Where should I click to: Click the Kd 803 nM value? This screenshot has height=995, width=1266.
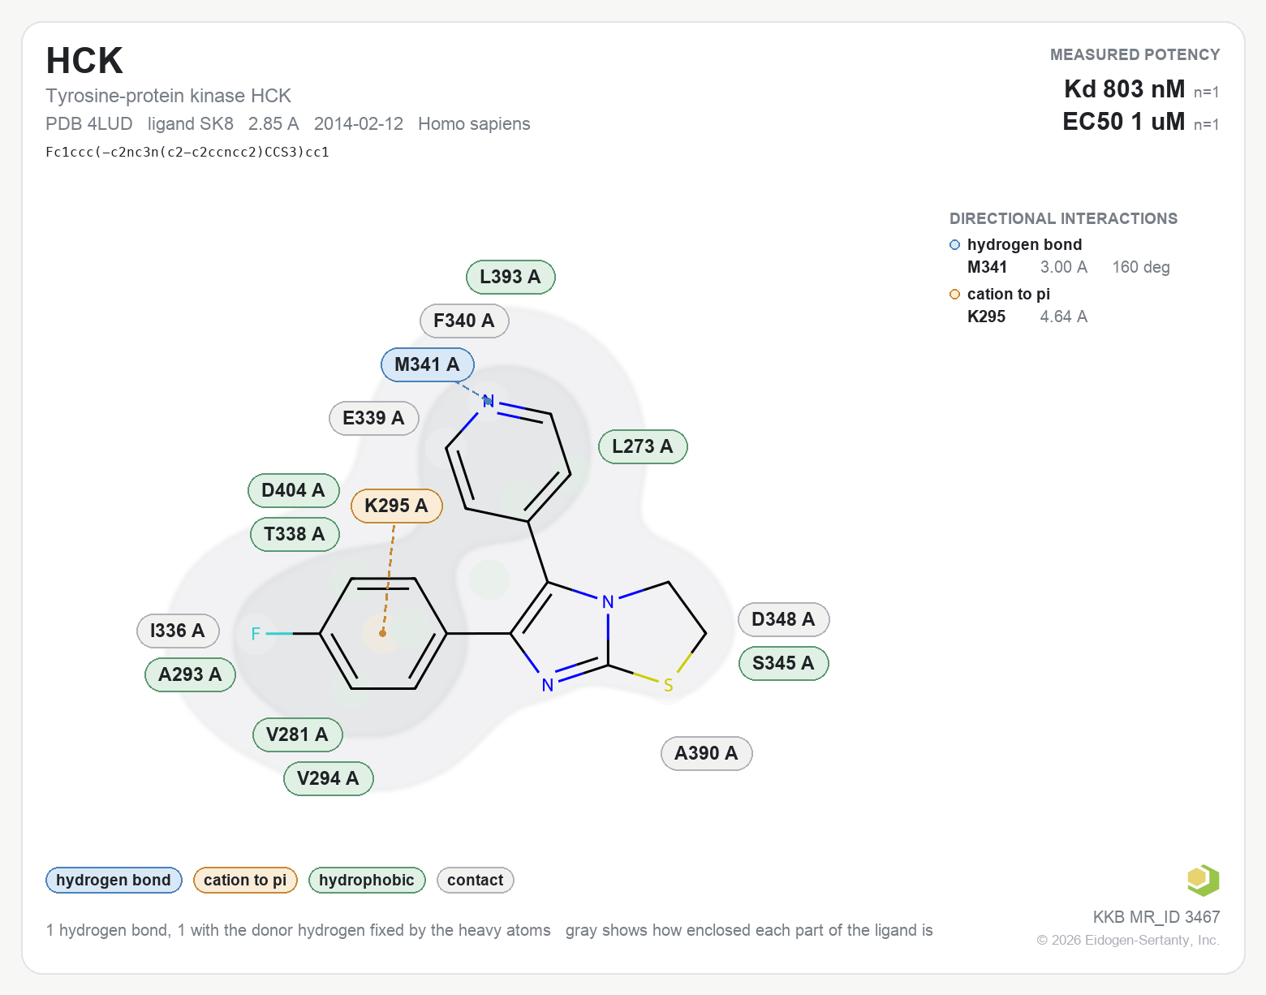[1124, 88]
